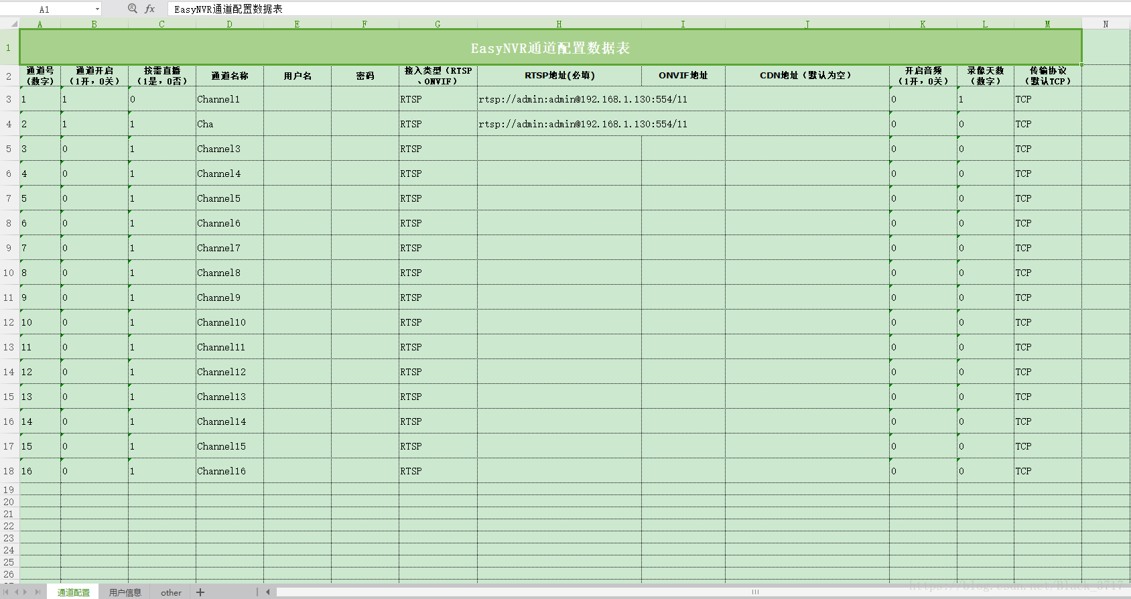The width and height of the screenshot is (1131, 599).
Task: Select the Channel16 cell
Action: 230,471
